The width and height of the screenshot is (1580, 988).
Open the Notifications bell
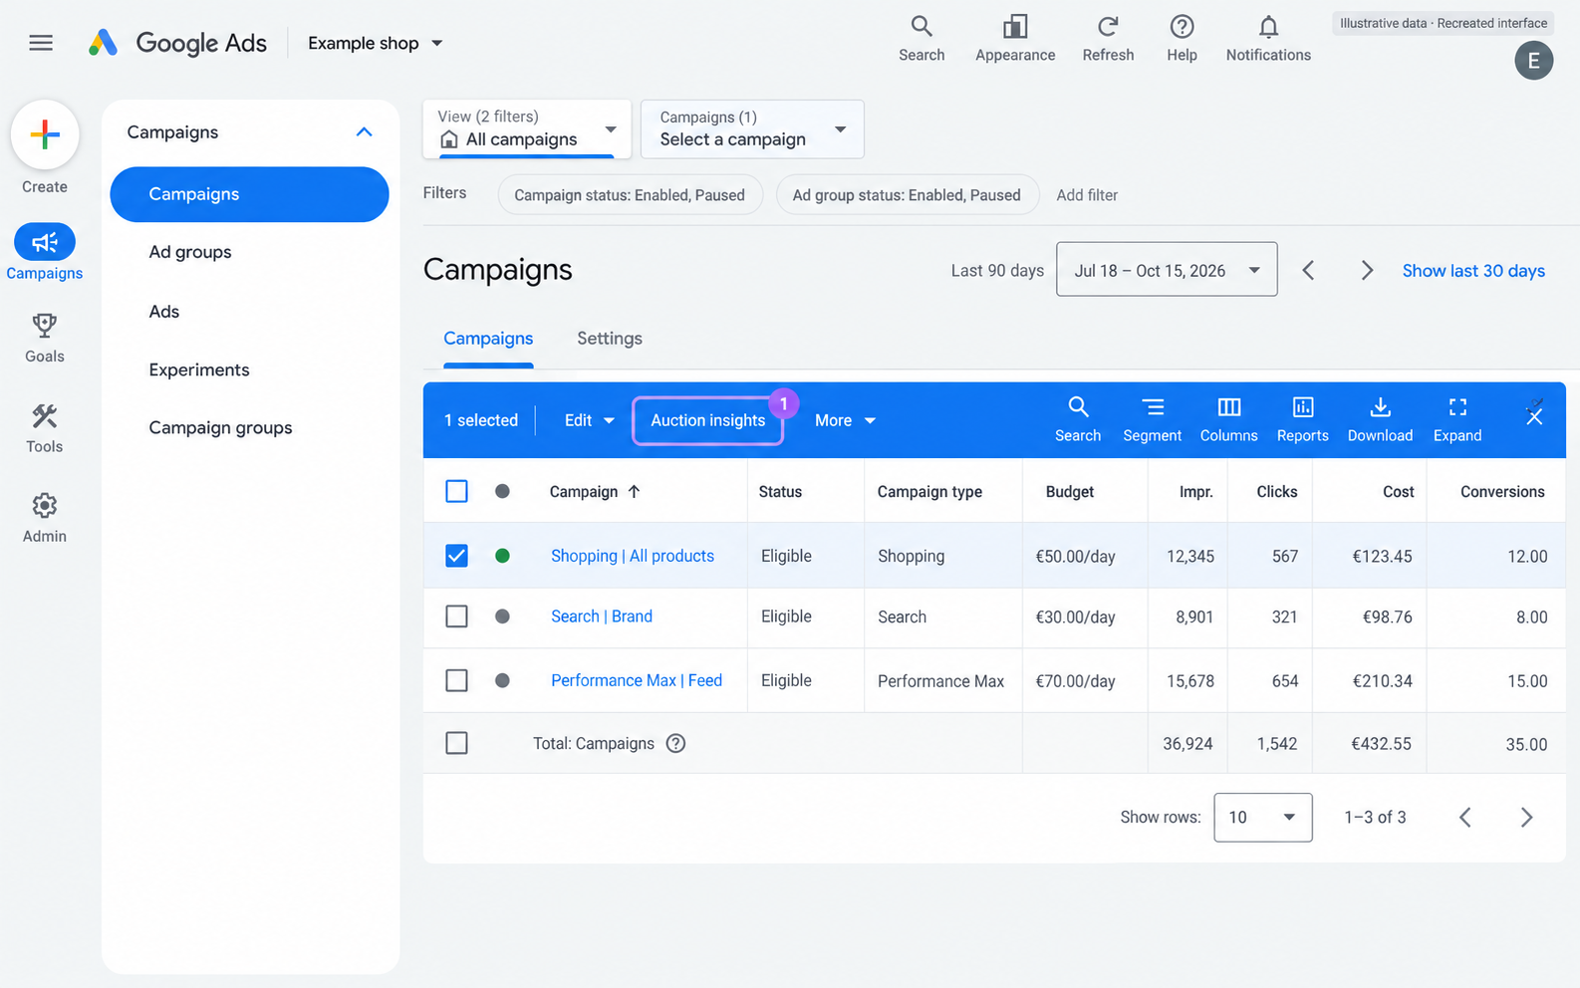click(1268, 39)
